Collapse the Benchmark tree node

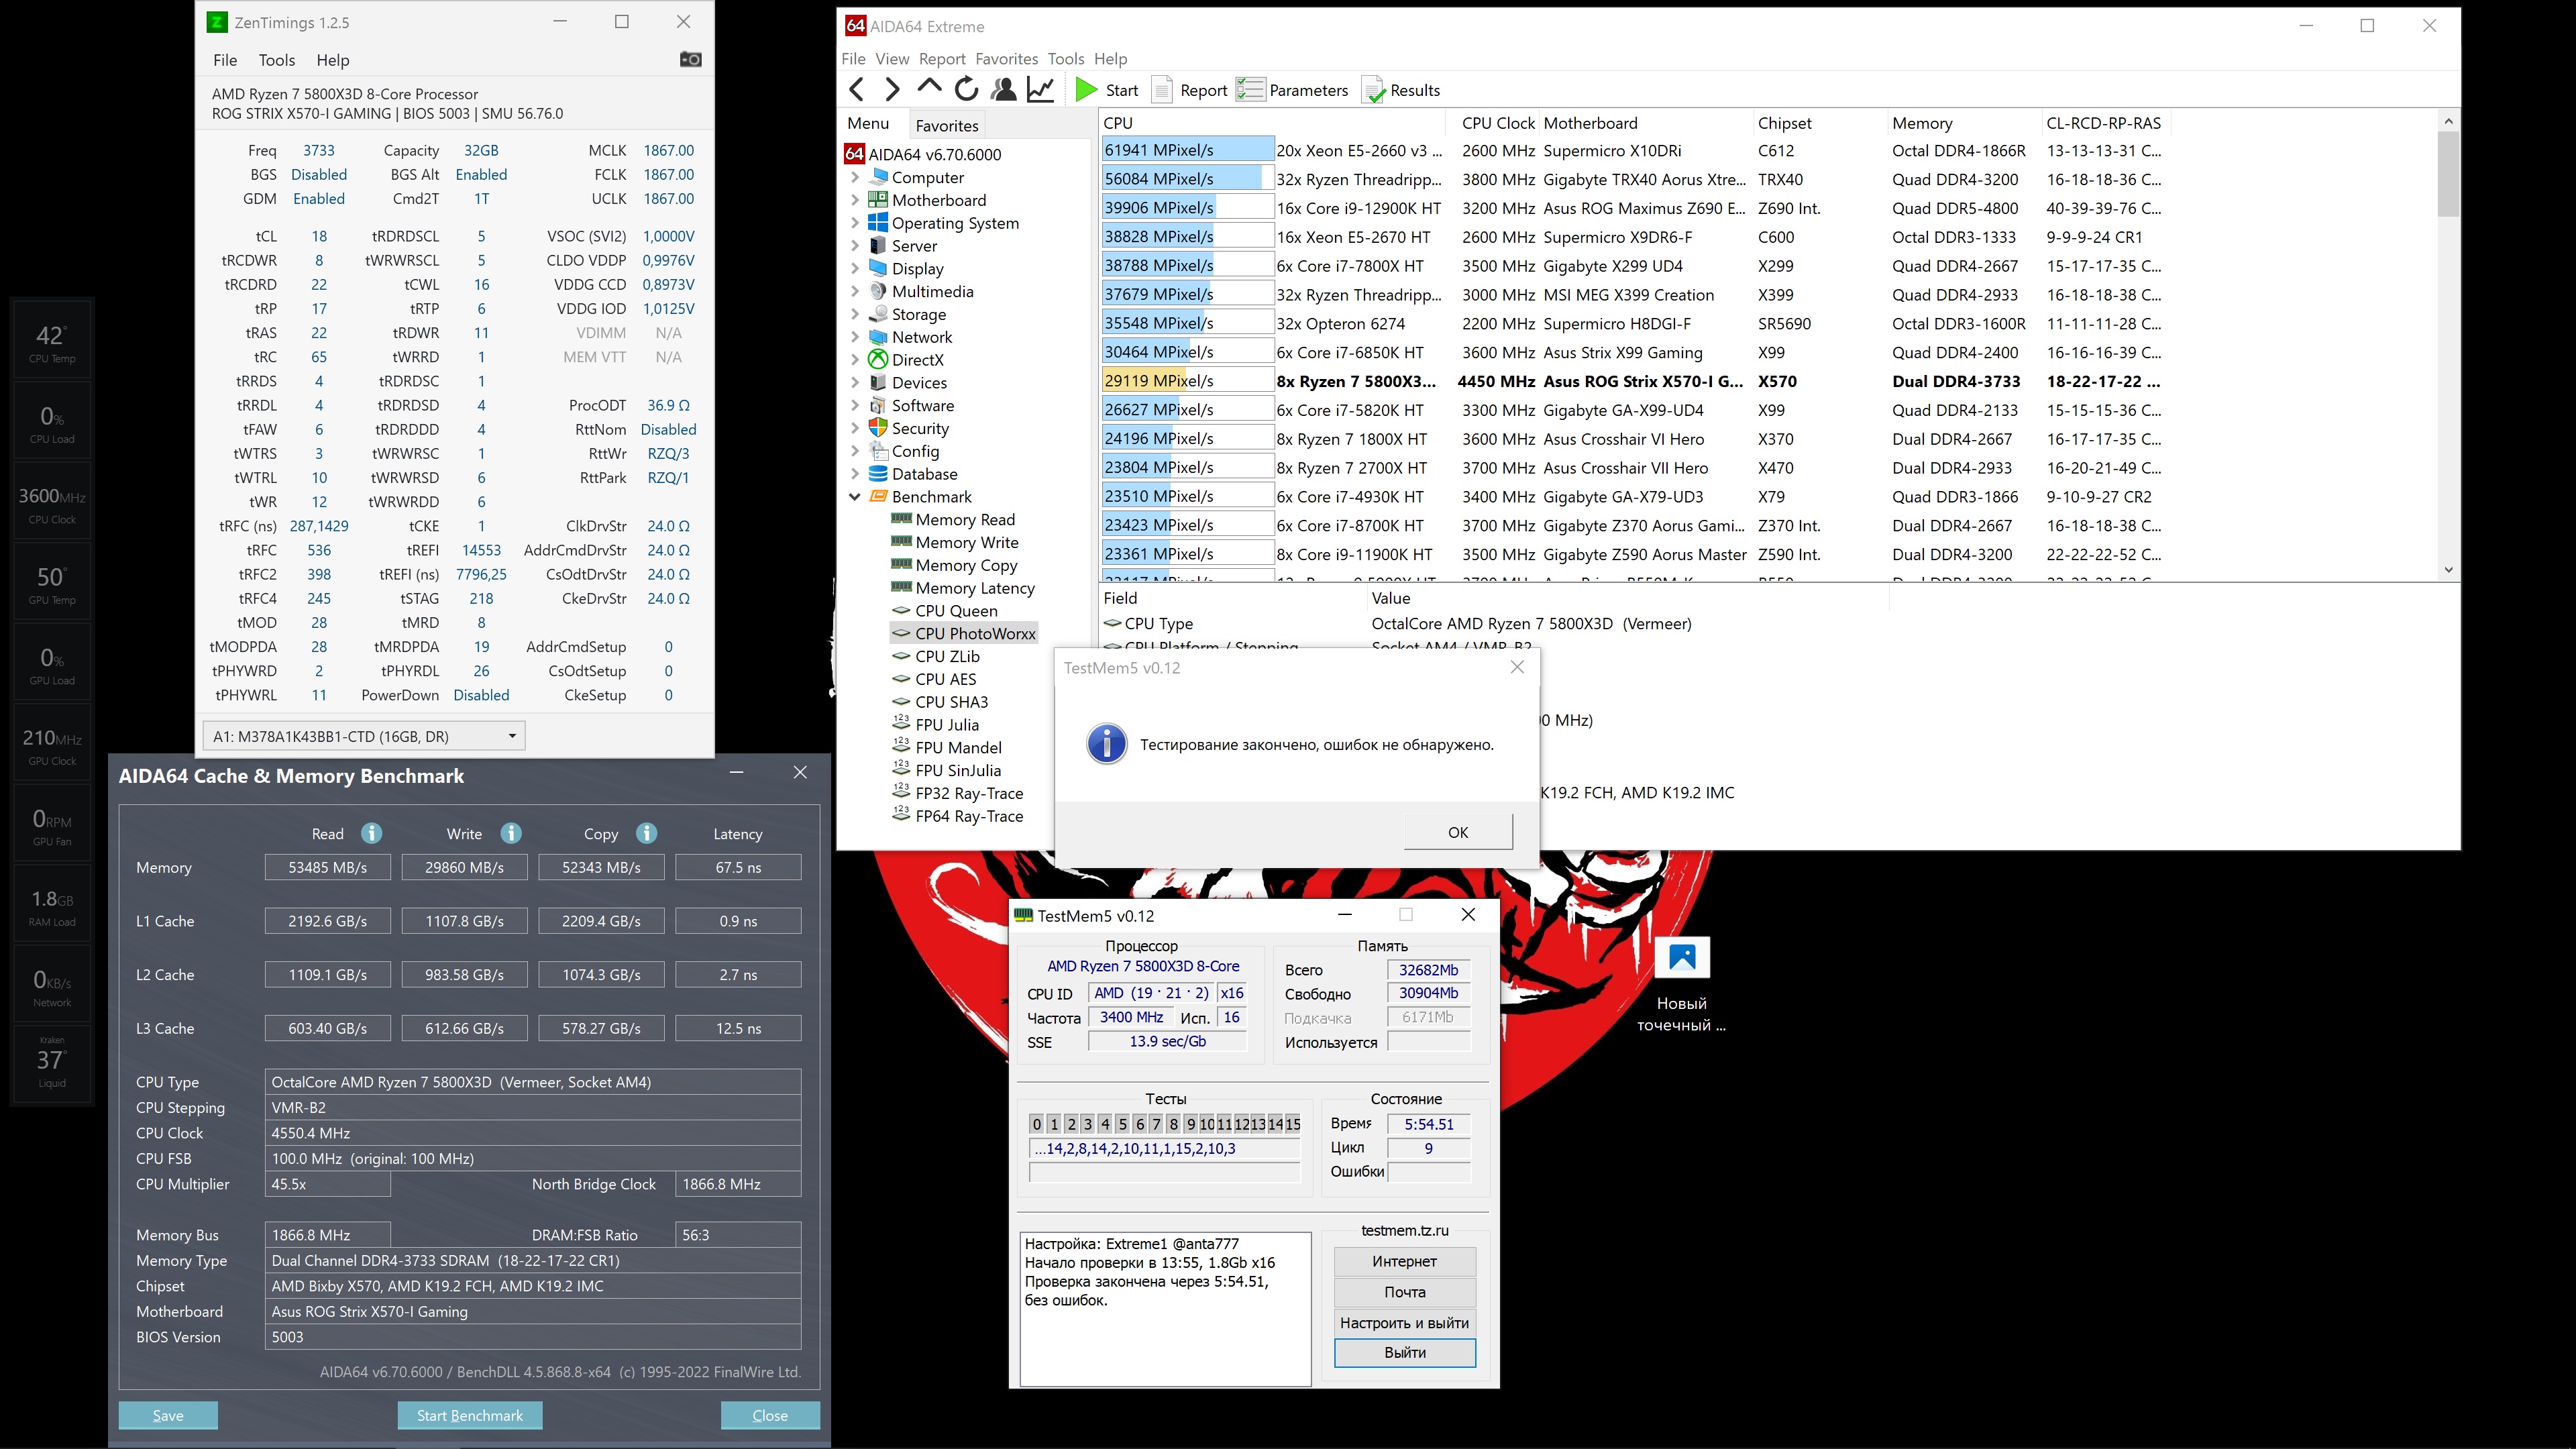[x=855, y=497]
